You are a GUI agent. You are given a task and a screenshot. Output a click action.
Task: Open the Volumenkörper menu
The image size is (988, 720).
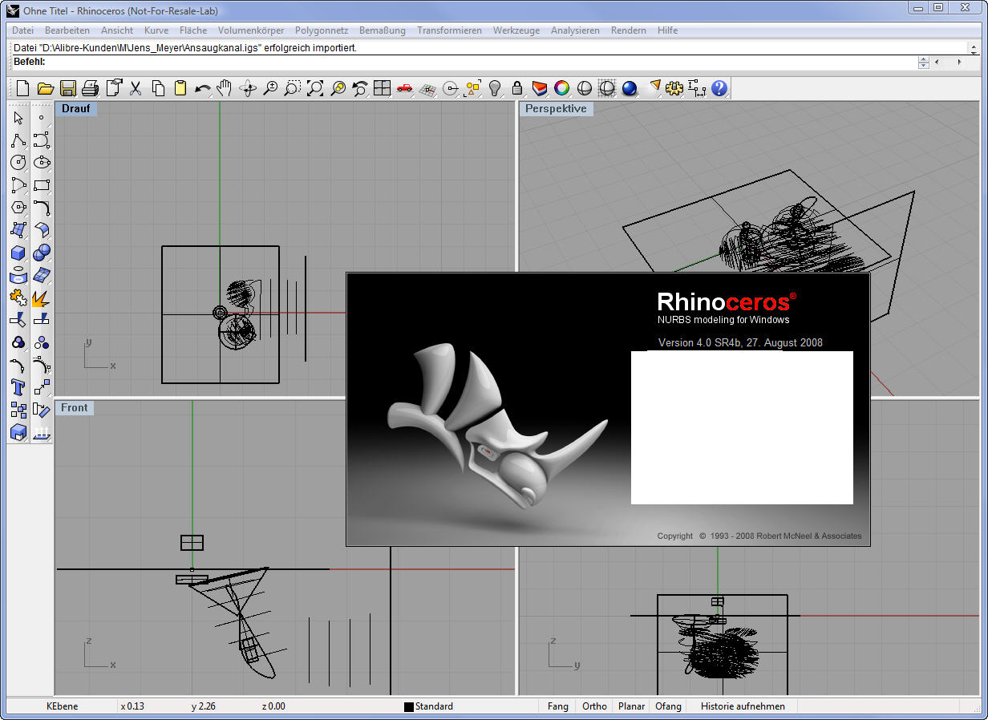(x=251, y=30)
